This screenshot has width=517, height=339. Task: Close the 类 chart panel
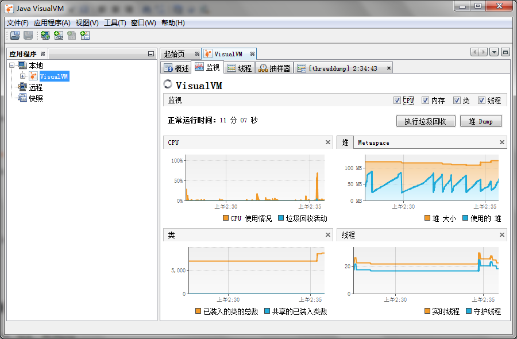click(x=328, y=235)
